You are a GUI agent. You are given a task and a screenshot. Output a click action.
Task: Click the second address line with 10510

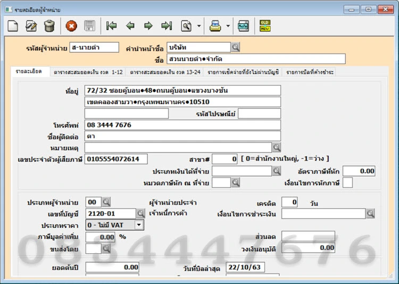[182, 102]
